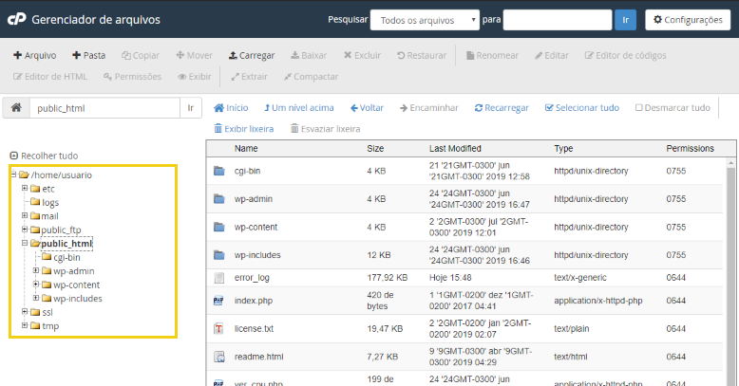Collapse tree with Recolher tudo
Screen dimensions: 739x386
[x=44, y=156]
